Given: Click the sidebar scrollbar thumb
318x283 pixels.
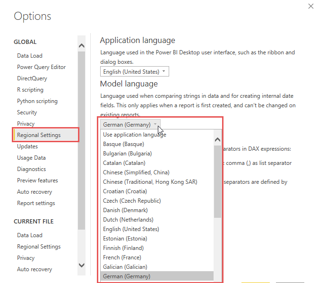Looking at the screenshot, I should 82,140.
